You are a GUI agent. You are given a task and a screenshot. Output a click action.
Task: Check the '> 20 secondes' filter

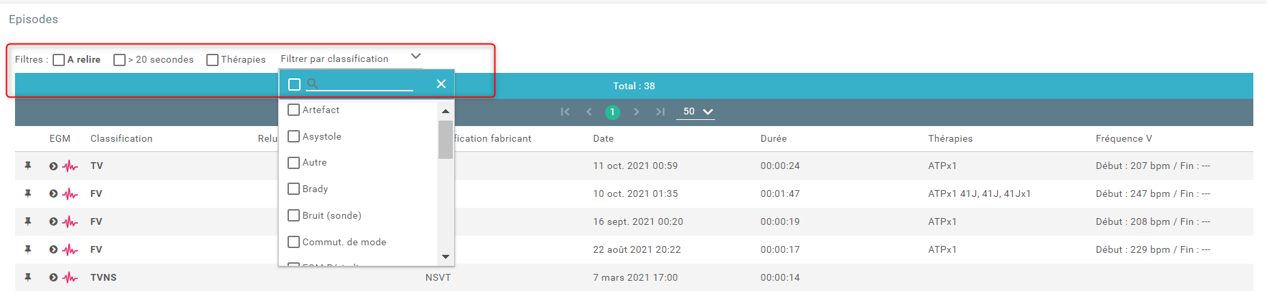120,60
